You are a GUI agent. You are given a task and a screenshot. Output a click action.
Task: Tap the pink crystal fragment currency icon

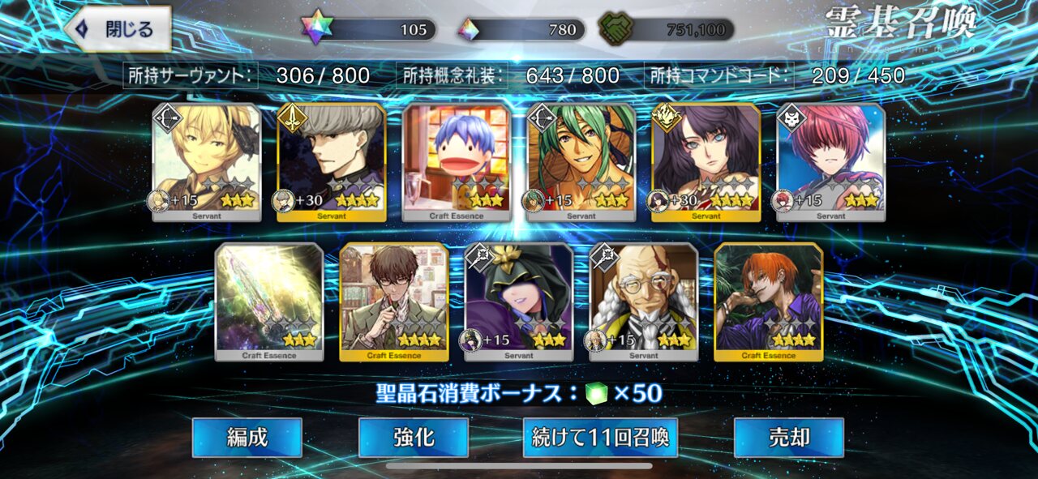[x=469, y=30]
